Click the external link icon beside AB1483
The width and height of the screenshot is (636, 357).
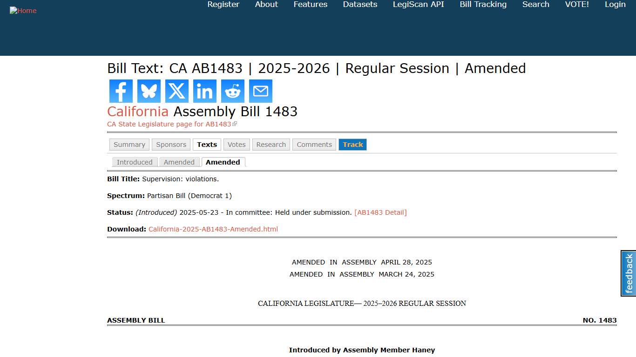click(235, 123)
